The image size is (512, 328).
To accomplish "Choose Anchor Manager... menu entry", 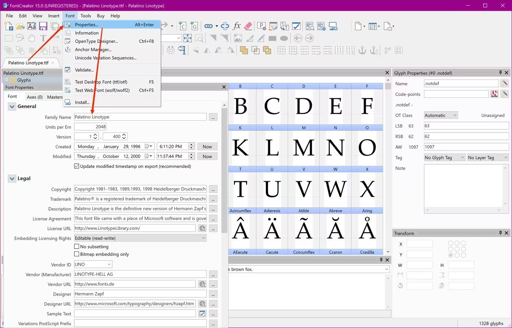I will 112,50.
